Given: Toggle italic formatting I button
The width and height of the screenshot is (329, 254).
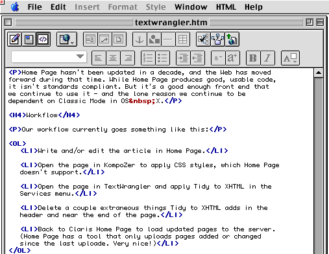Looking at the screenshot, I should tap(267, 58).
